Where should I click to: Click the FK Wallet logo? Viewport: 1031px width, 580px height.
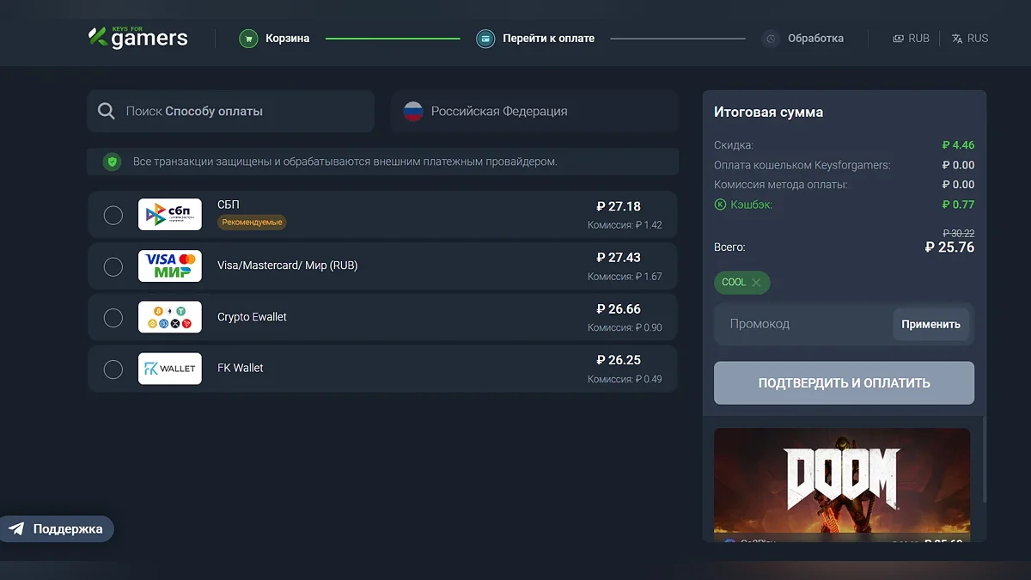[170, 368]
